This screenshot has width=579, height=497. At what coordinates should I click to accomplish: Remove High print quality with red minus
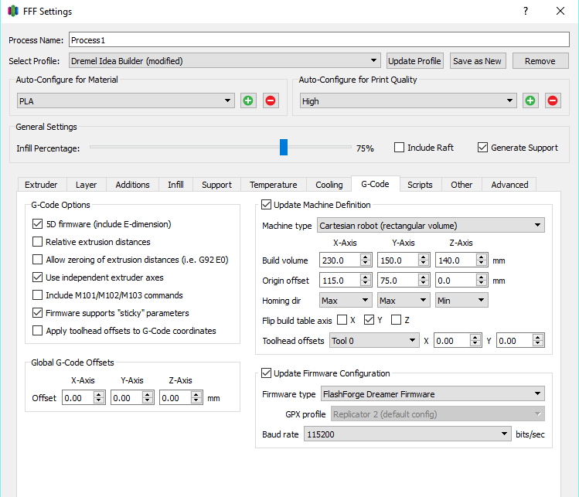tap(553, 100)
